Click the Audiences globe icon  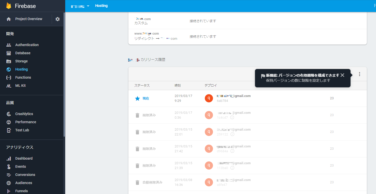(9, 183)
